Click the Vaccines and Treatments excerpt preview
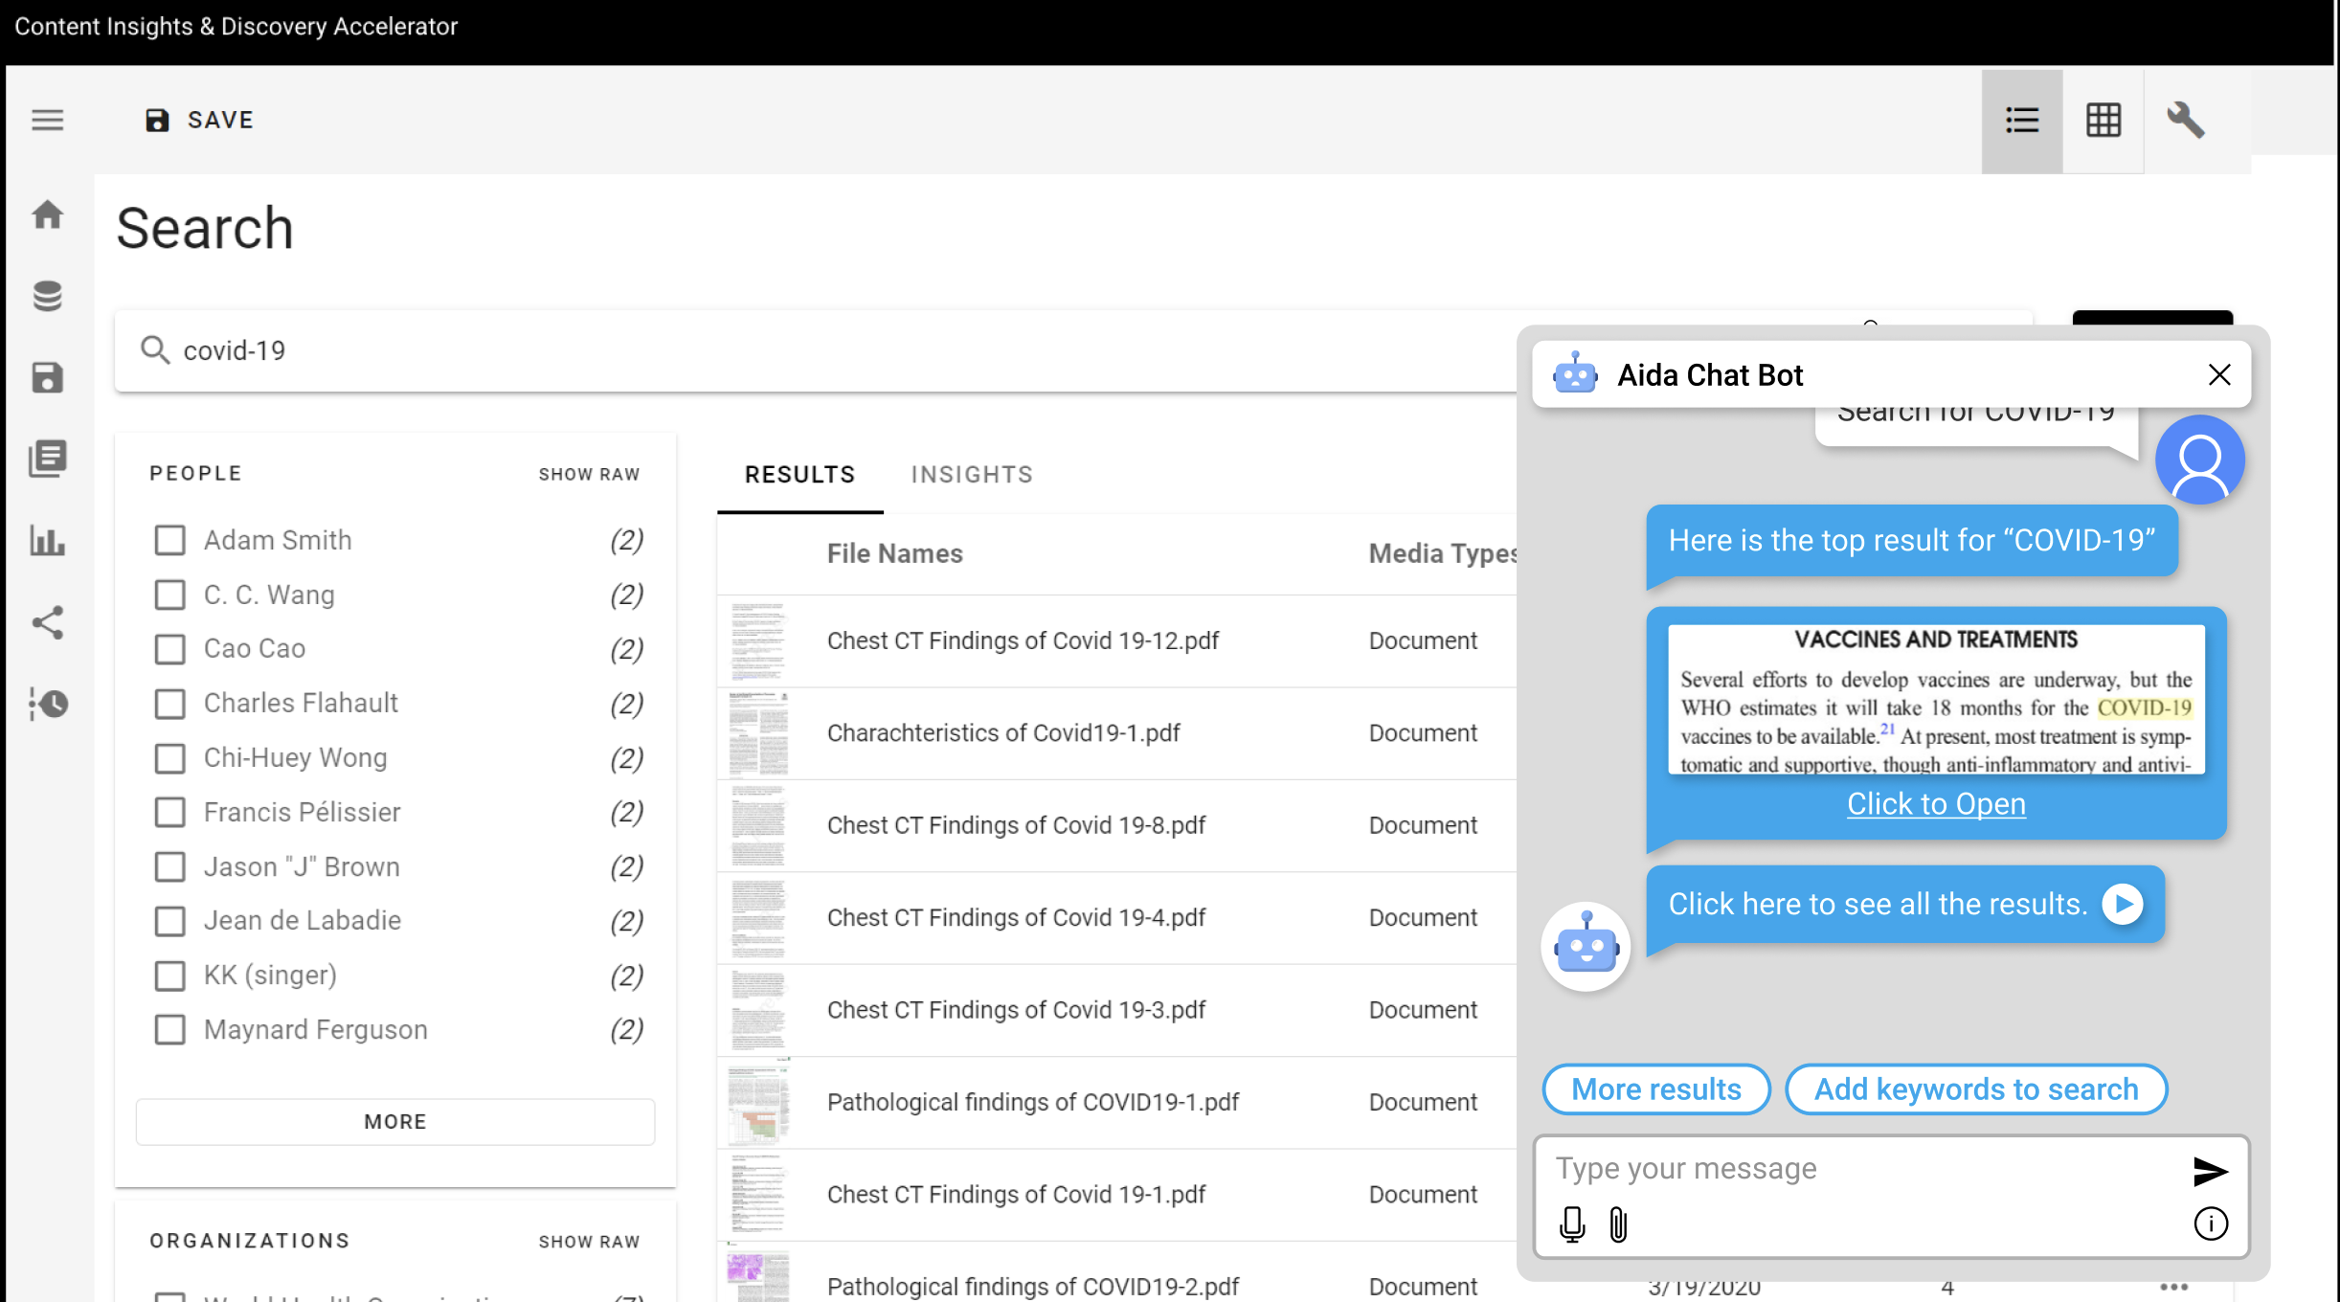The width and height of the screenshot is (2340, 1302). click(1936, 699)
